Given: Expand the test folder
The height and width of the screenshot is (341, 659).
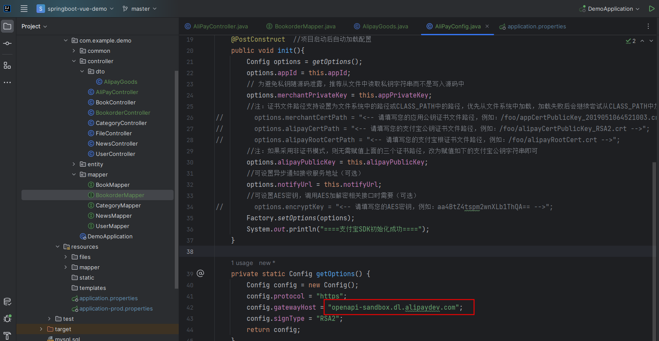Looking at the screenshot, I should pos(49,319).
